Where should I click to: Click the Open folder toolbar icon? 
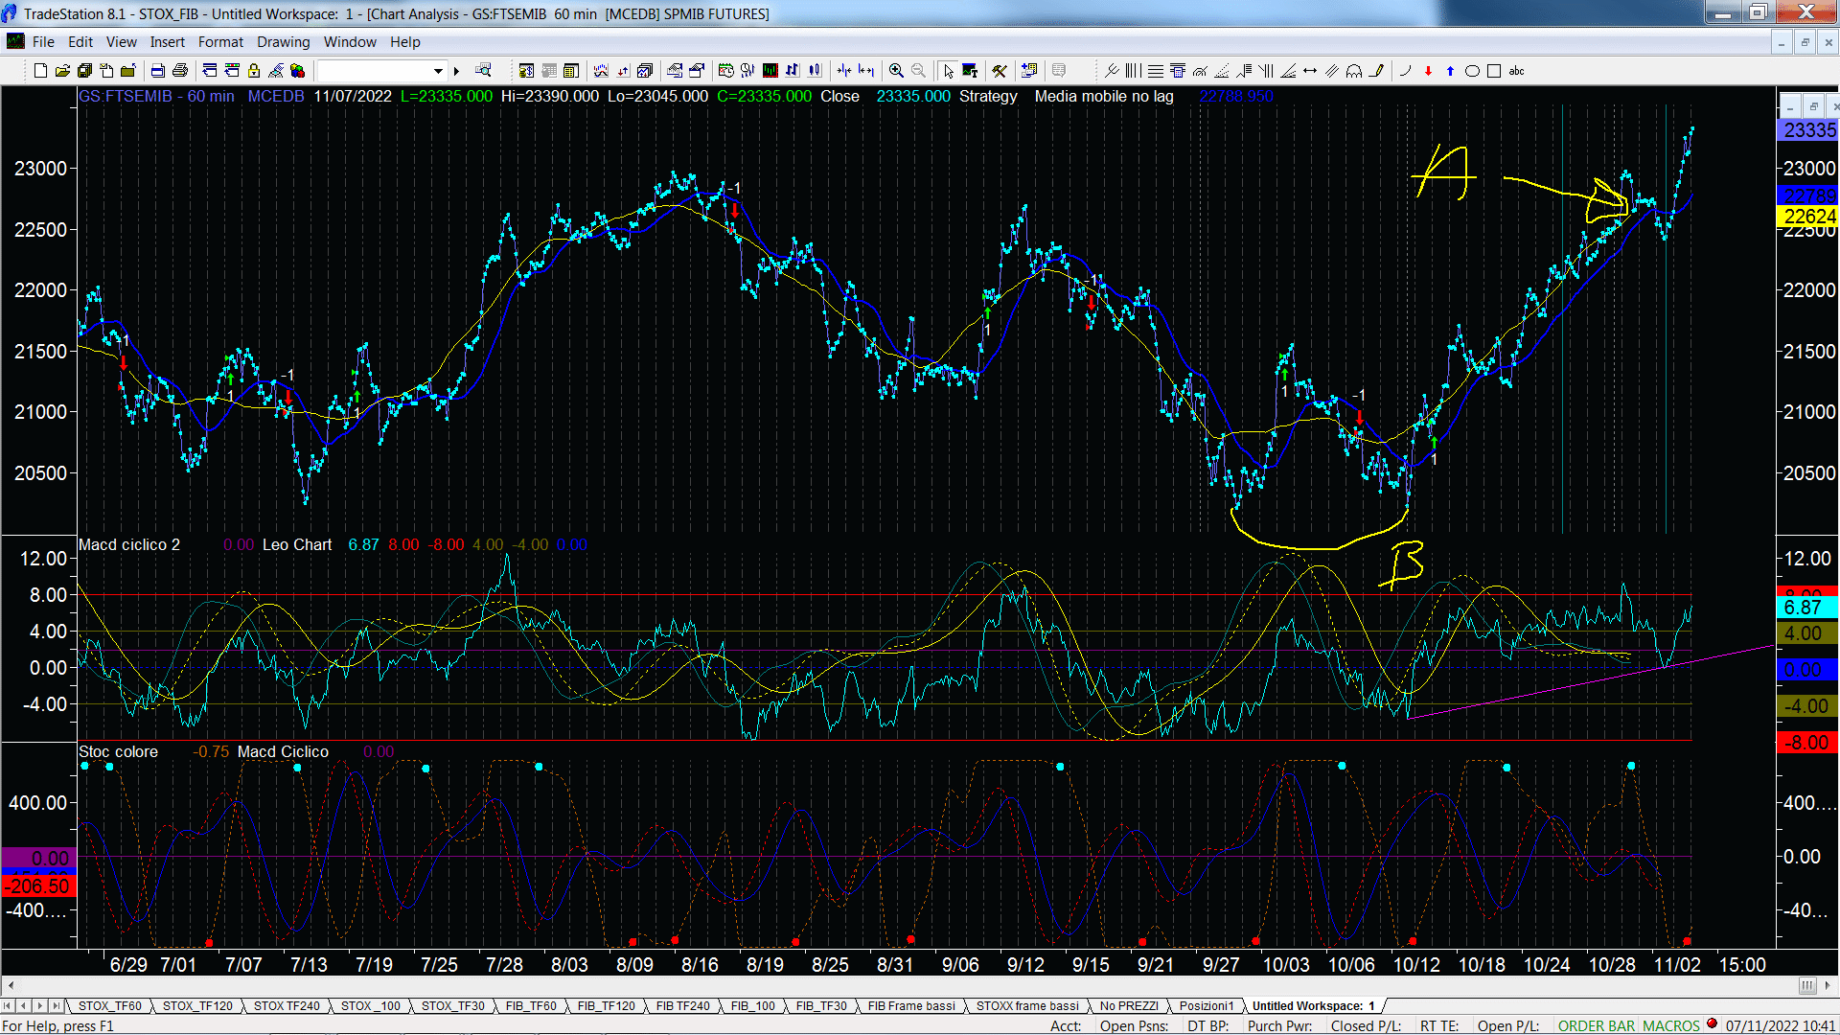click(x=62, y=71)
